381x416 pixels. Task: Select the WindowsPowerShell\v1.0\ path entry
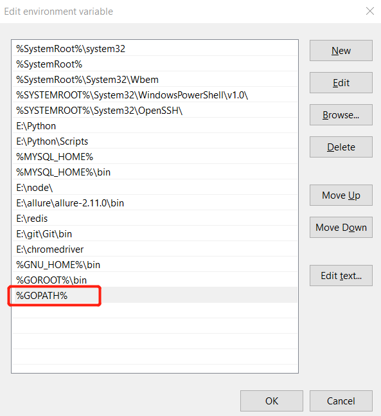pos(155,95)
